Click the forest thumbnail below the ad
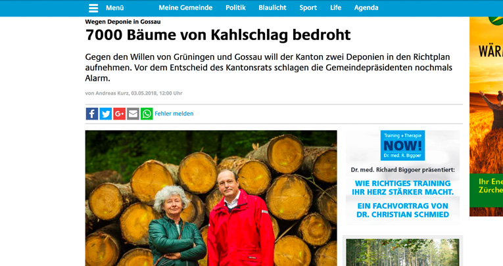This screenshot has width=503, height=266. 402,252
